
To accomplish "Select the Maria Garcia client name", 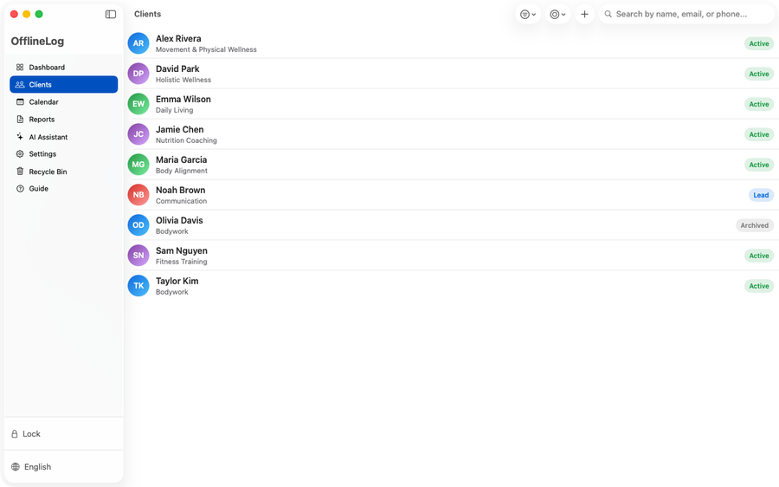I will coord(182,159).
